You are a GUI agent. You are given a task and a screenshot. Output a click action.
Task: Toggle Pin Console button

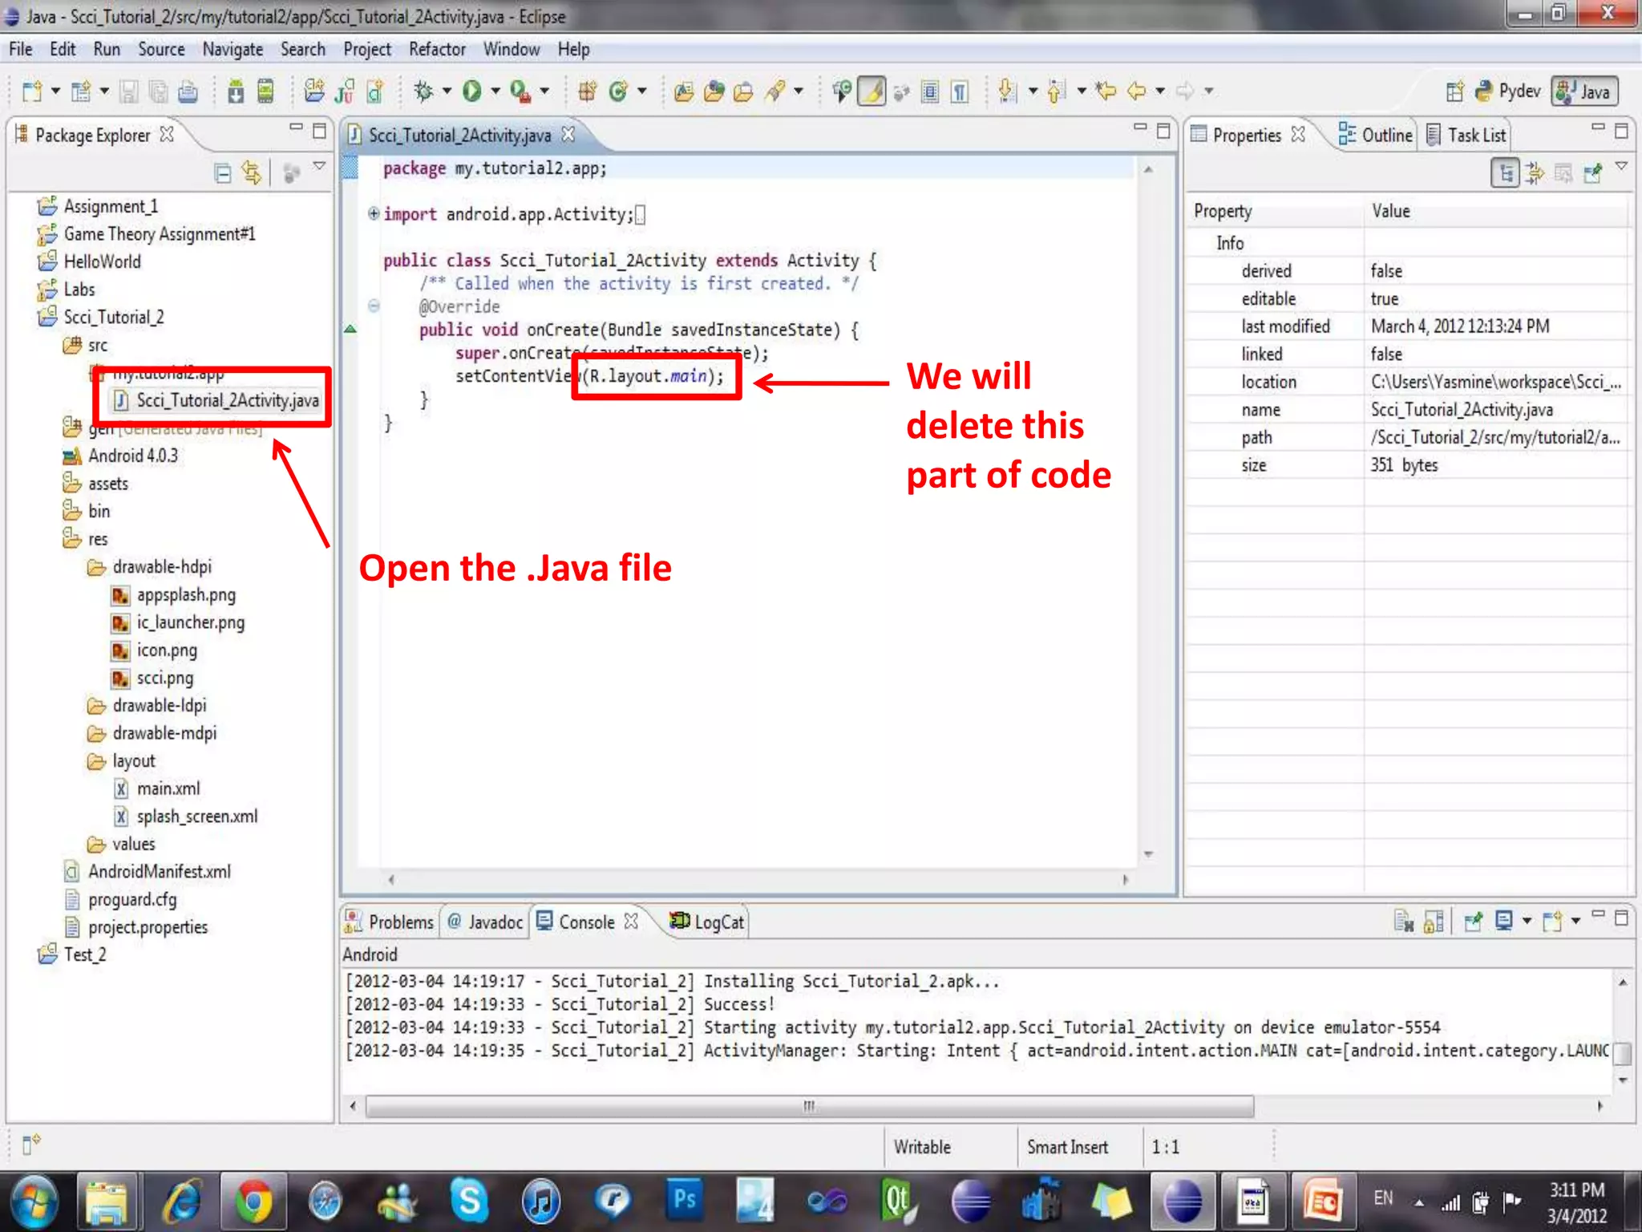1473,921
